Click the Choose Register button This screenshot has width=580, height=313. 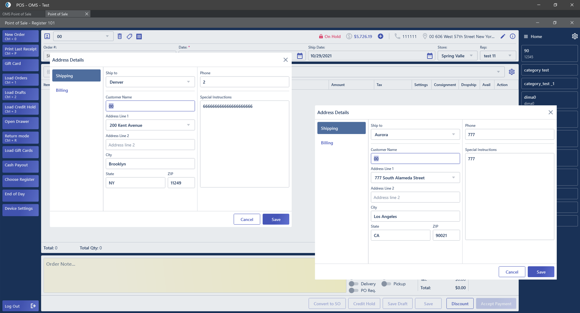pos(20,181)
